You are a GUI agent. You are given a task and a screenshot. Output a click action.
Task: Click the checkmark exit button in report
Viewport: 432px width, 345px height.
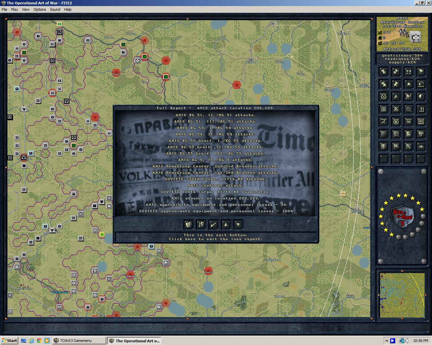point(214,225)
